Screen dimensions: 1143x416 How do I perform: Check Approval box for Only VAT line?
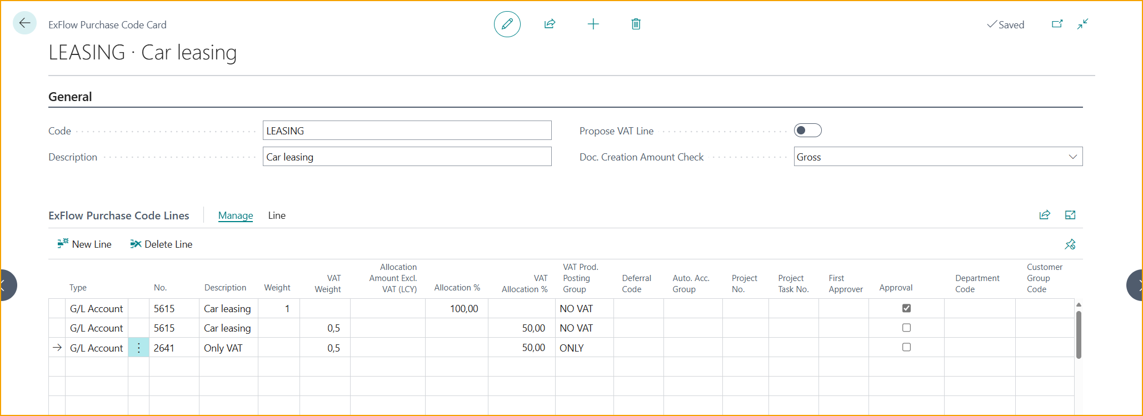click(x=906, y=347)
